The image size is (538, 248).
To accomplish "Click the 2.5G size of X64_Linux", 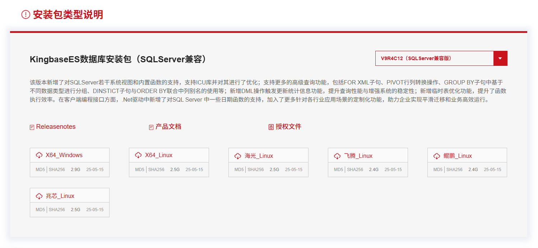I will tap(175, 170).
